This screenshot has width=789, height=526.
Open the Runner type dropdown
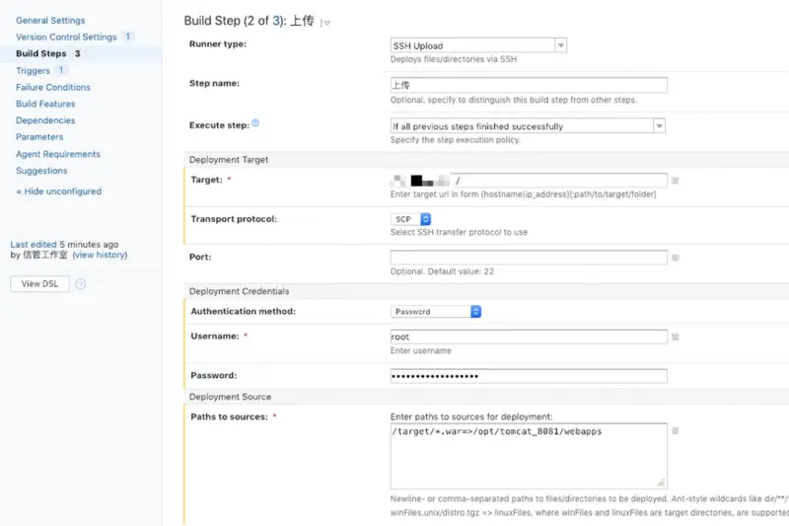[x=478, y=45]
